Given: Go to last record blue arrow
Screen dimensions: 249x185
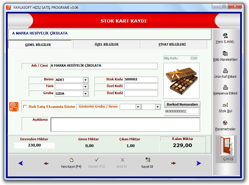Looking at the screenshot, I should click(x=199, y=163).
